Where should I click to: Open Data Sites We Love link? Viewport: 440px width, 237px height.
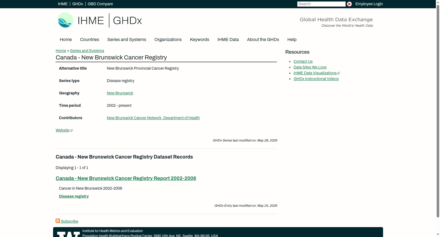310,67
